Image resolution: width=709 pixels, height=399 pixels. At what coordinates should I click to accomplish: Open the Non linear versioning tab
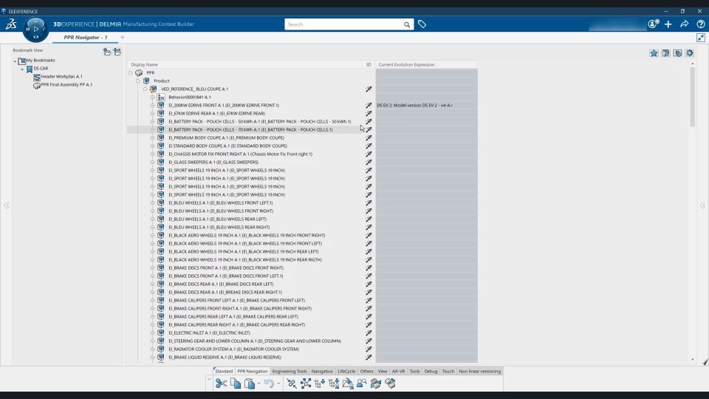point(480,372)
